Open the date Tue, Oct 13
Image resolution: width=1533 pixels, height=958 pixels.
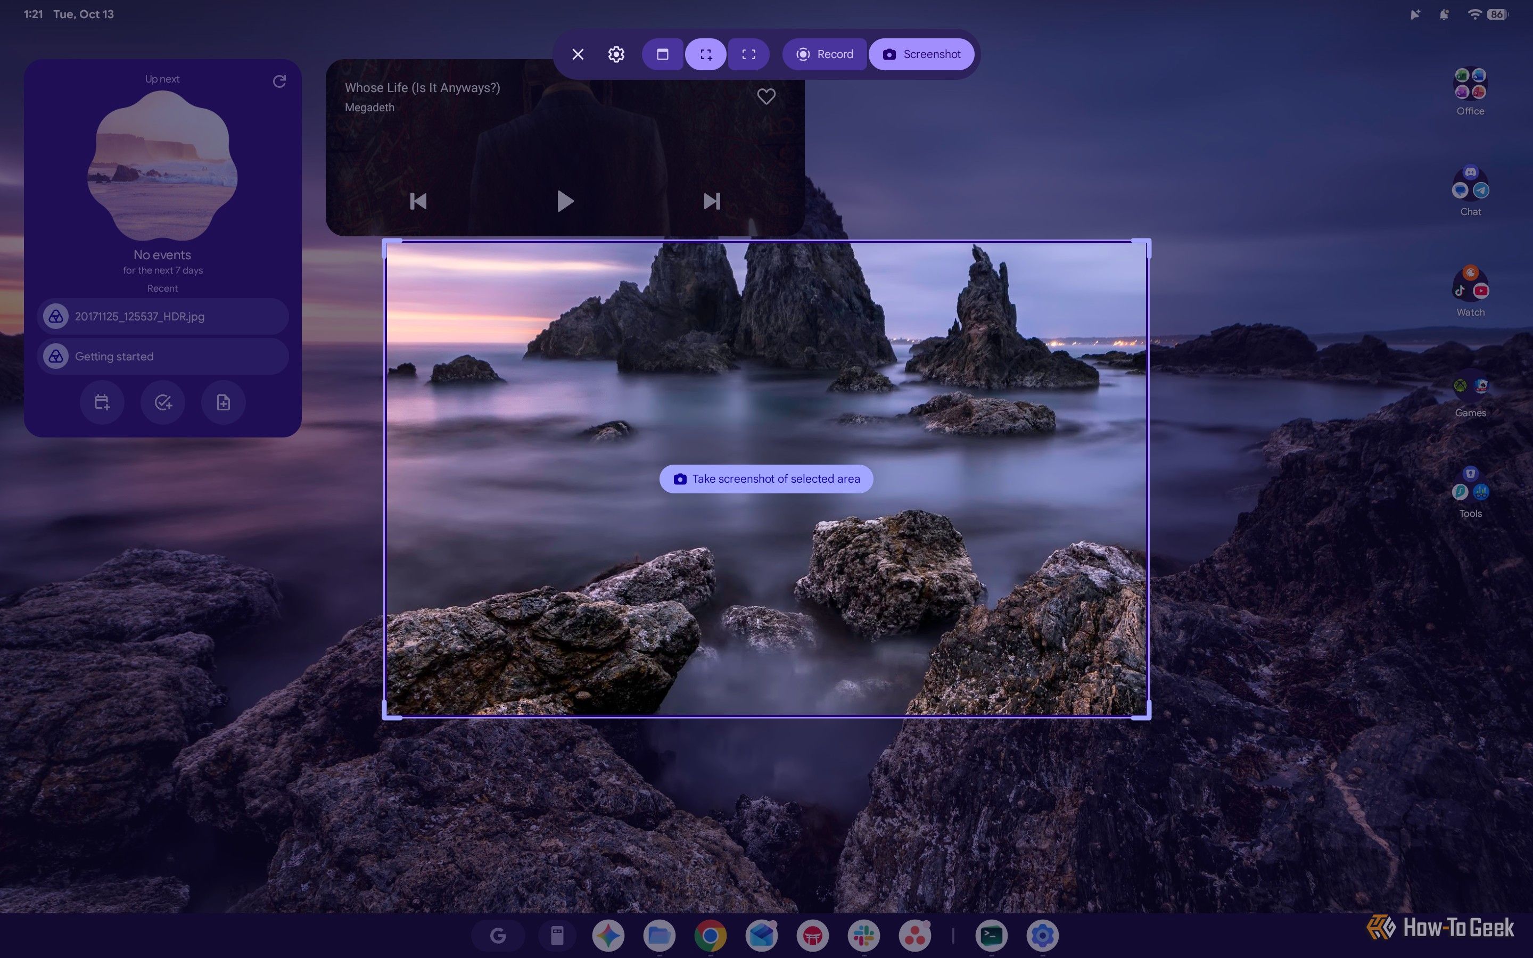(83, 14)
